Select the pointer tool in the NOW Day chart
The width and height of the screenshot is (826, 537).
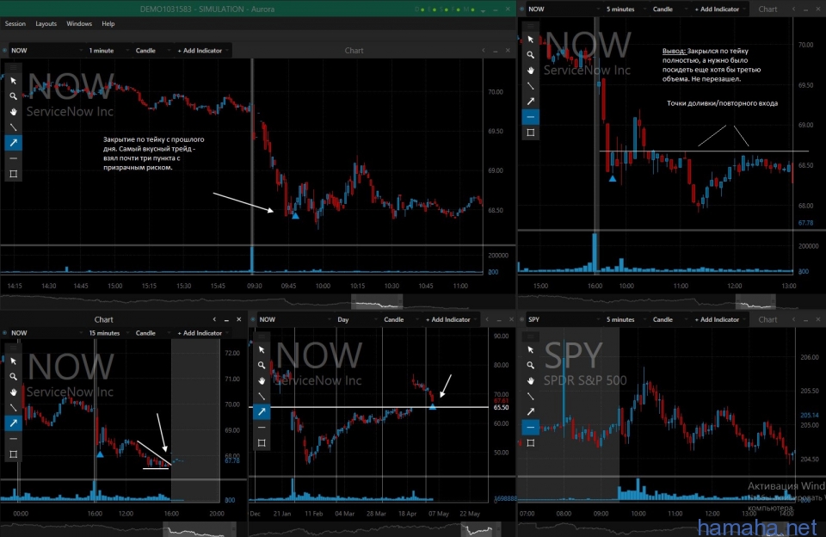pyautogui.click(x=262, y=350)
